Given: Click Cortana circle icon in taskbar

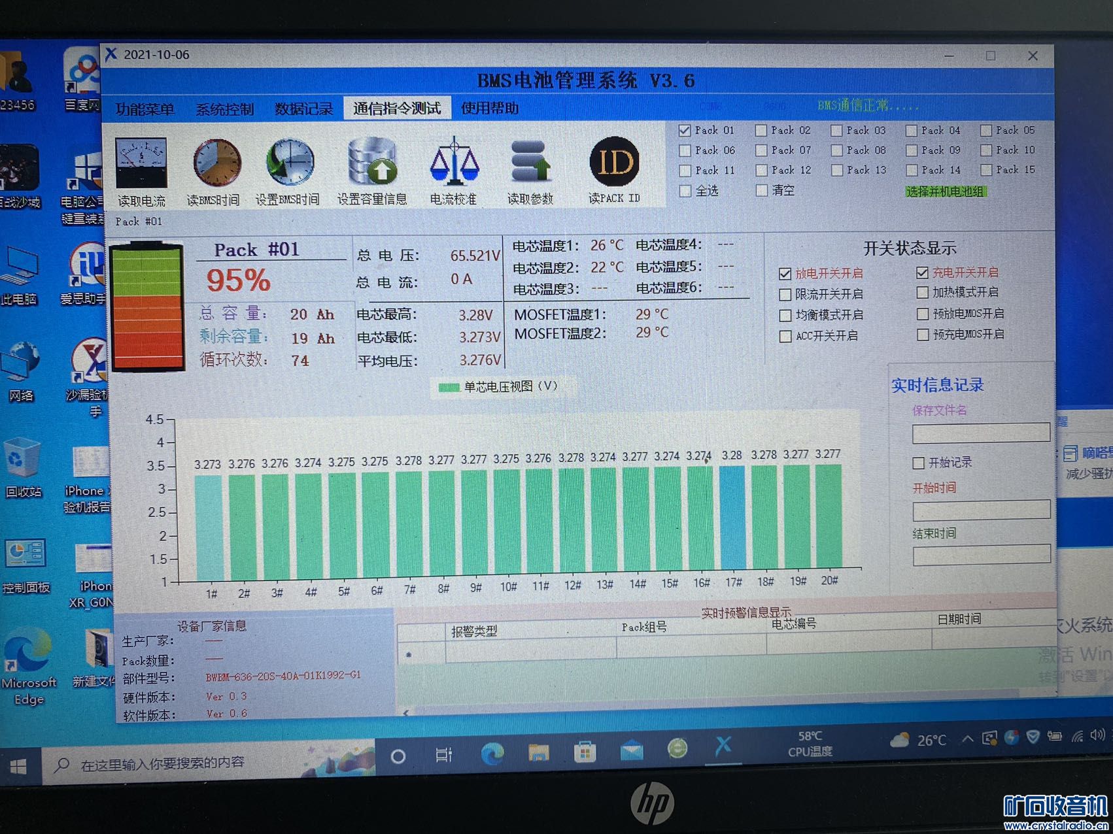Looking at the screenshot, I should (398, 757).
